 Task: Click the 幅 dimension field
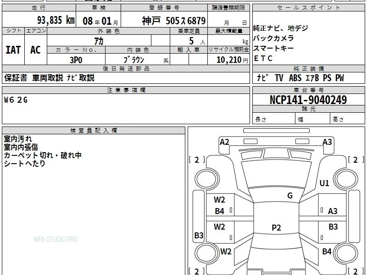click(313, 118)
